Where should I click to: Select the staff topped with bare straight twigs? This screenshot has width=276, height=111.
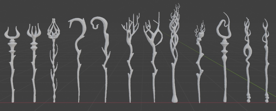click(x=130, y=58)
